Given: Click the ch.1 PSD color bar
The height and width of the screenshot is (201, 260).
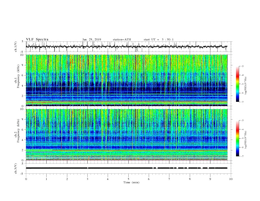Looking at the screenshot, I should tap(238, 84).
